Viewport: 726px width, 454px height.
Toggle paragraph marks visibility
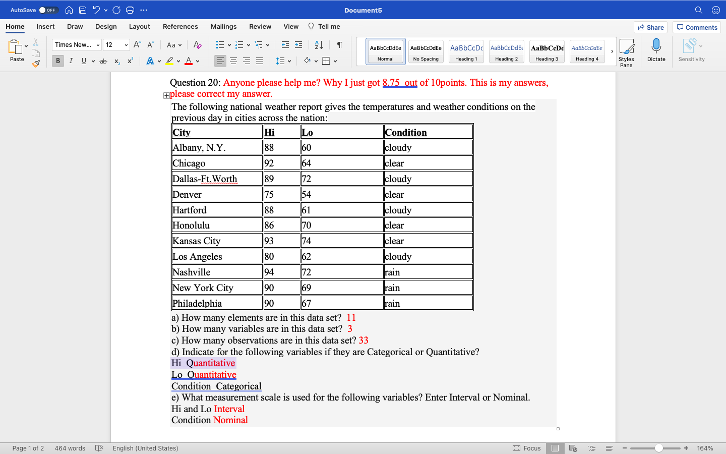pos(339,44)
